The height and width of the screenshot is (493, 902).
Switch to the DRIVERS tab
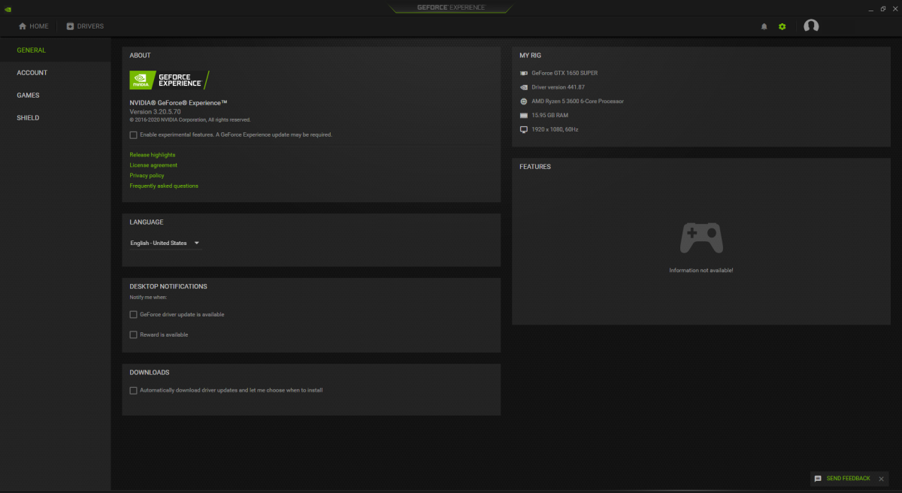[85, 26]
